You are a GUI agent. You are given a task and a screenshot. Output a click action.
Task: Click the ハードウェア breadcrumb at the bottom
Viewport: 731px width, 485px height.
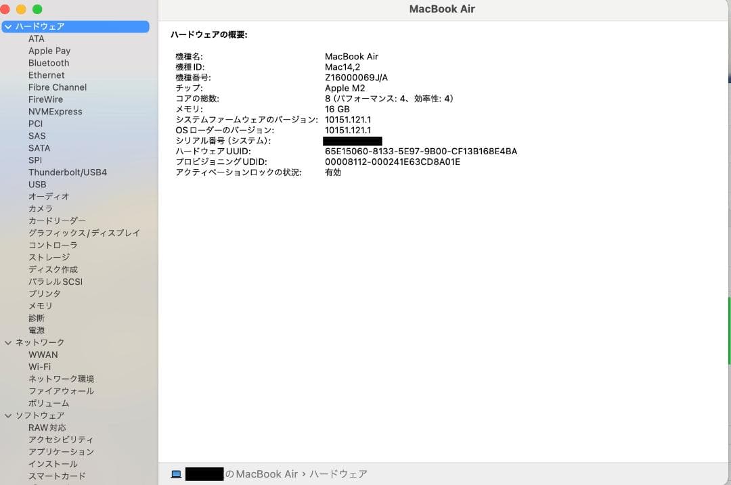(x=338, y=474)
